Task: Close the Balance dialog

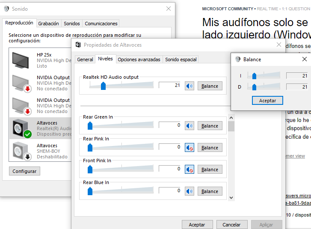Action: point(305,59)
